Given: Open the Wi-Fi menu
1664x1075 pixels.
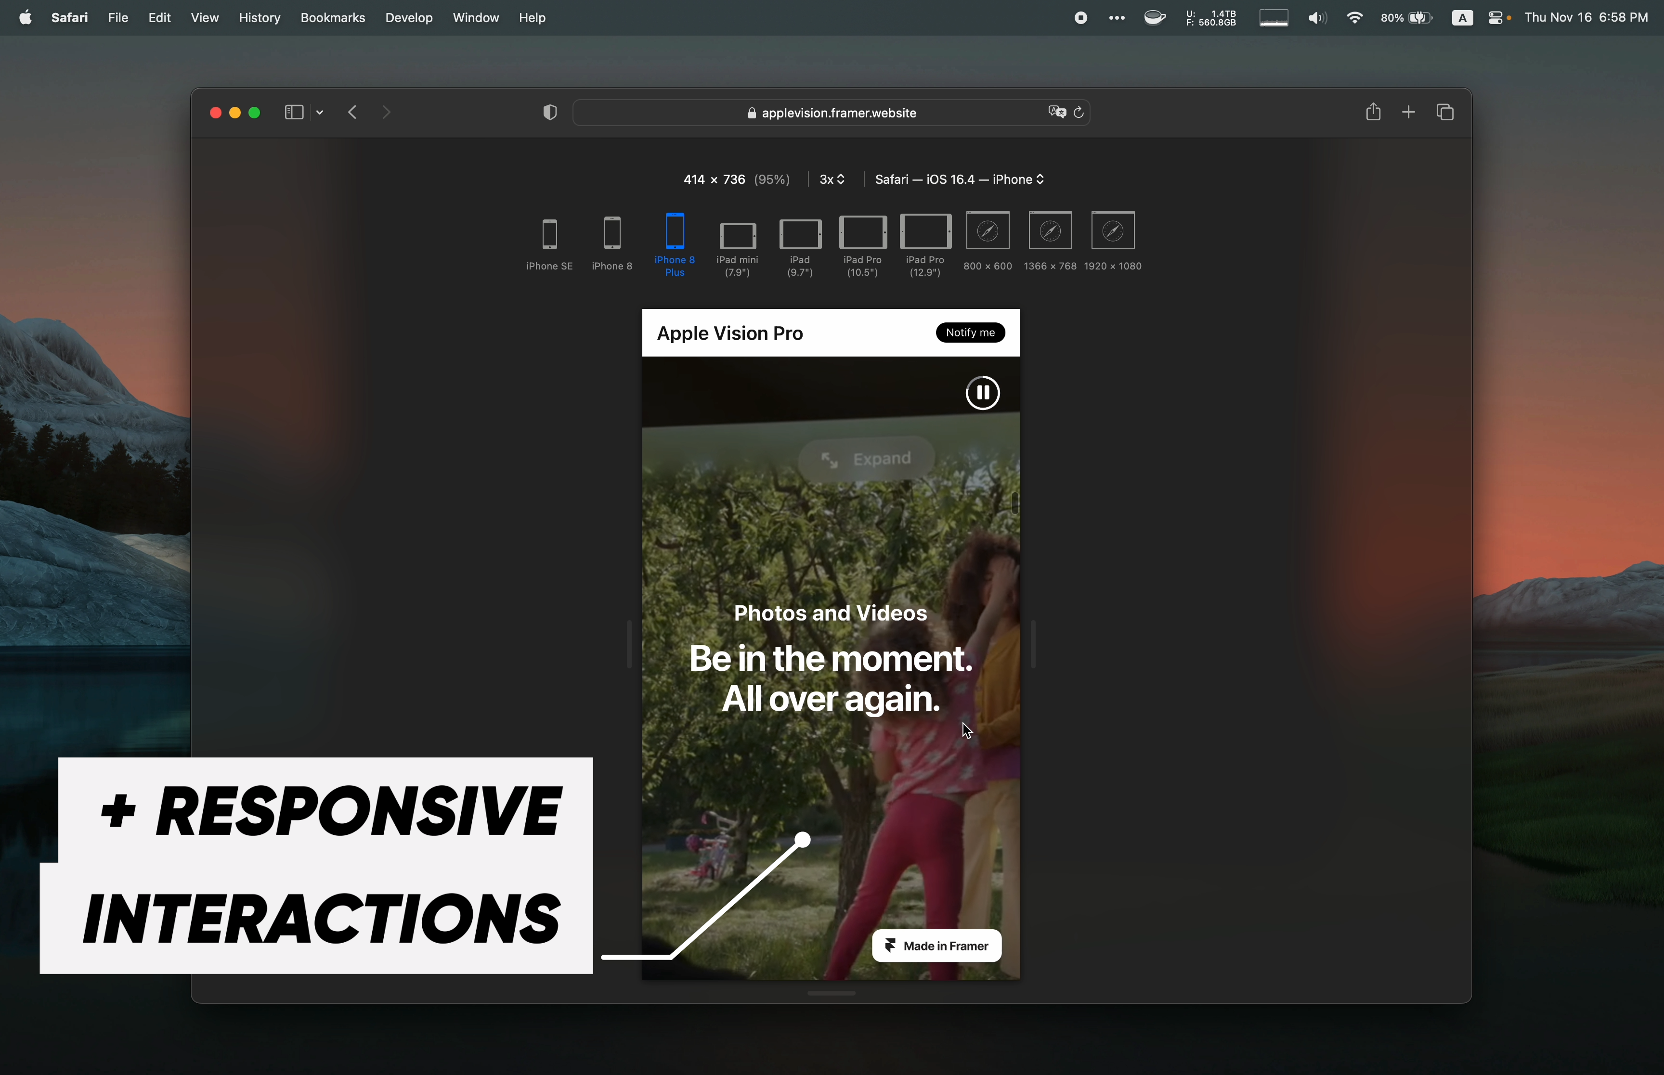Looking at the screenshot, I should (x=1354, y=18).
